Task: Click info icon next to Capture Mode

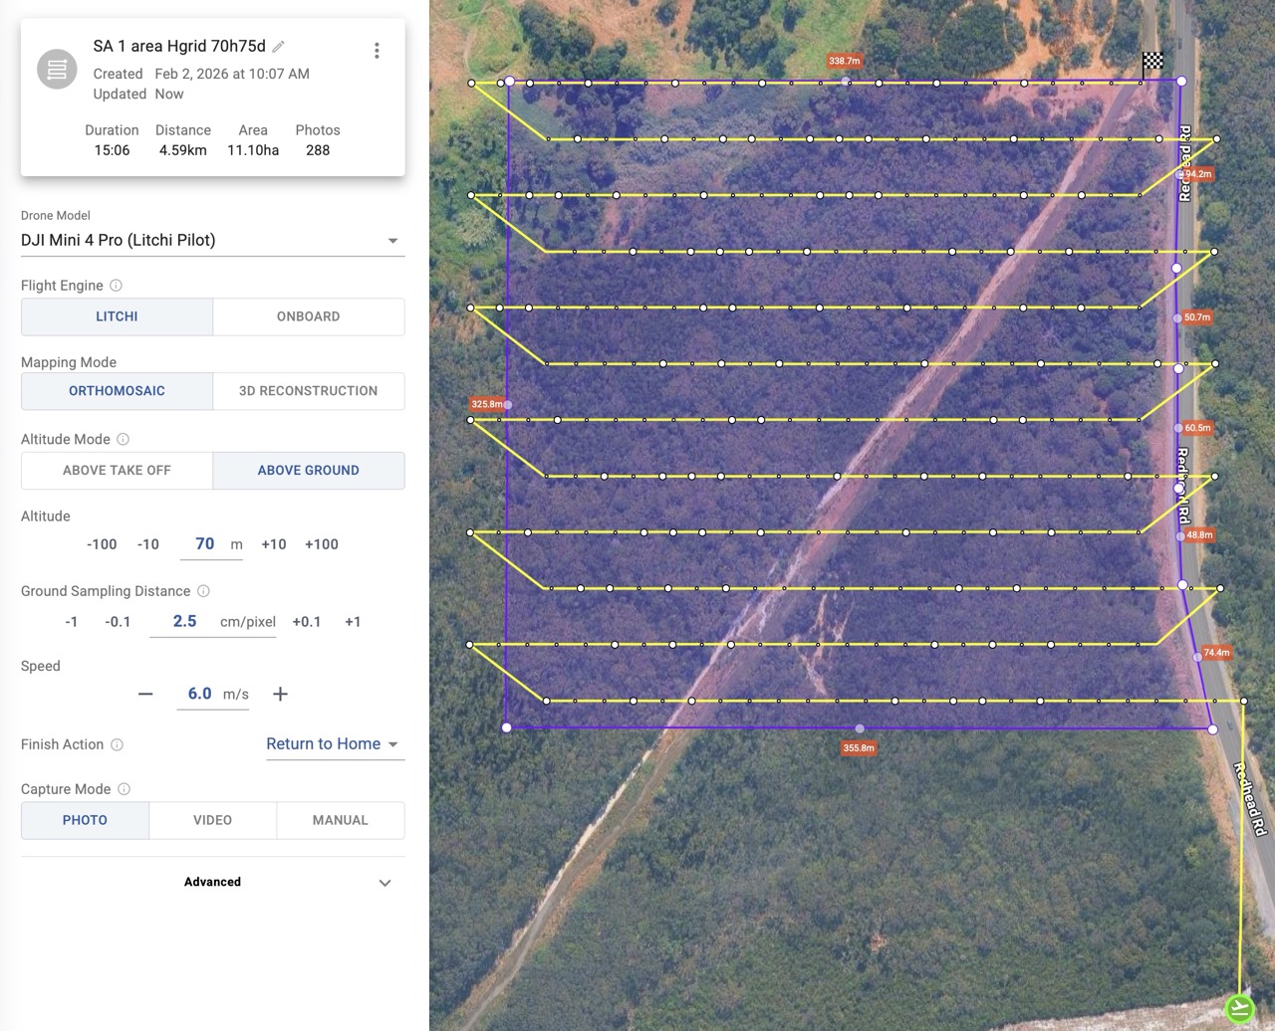Action: (x=125, y=789)
